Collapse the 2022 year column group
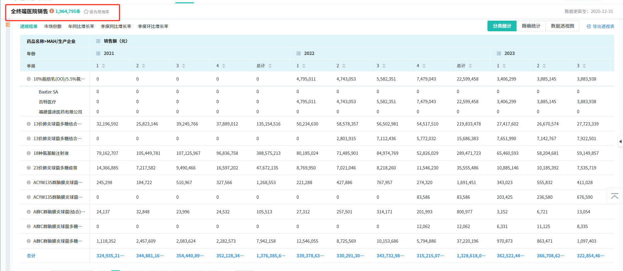The image size is (623, 271). pyautogui.click(x=298, y=54)
